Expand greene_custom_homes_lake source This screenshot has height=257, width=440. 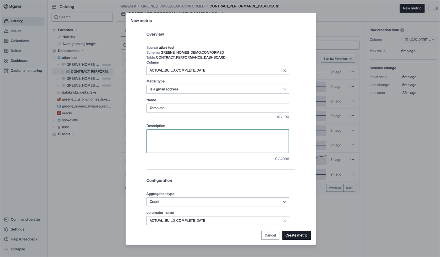click(x=53, y=99)
